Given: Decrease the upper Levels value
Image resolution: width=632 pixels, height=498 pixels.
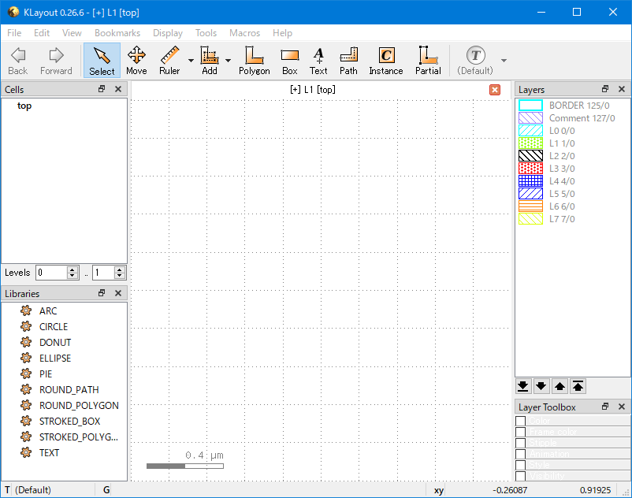Looking at the screenshot, I should click(119, 276).
